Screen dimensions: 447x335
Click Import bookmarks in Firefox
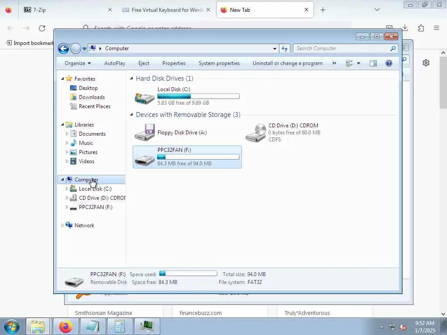point(30,43)
